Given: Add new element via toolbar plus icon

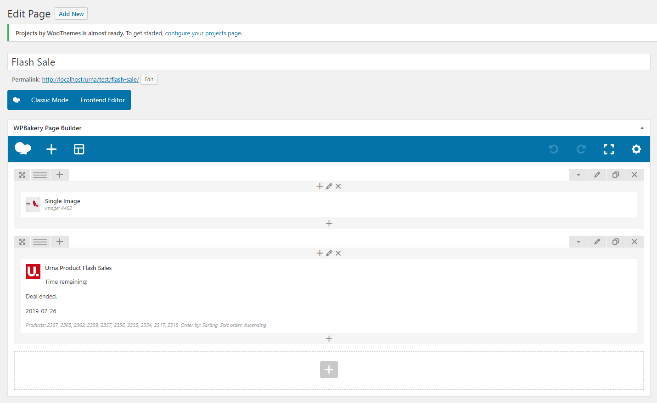Looking at the screenshot, I should 51,149.
